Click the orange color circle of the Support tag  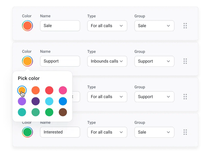[x=27, y=61]
